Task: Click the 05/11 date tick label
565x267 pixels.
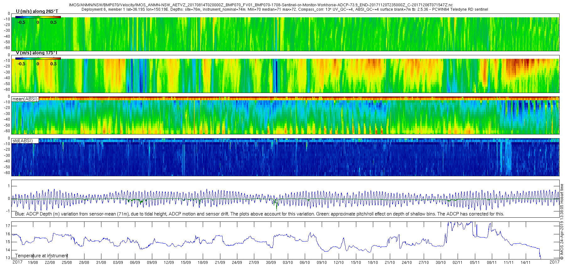Action: (x=475, y=263)
